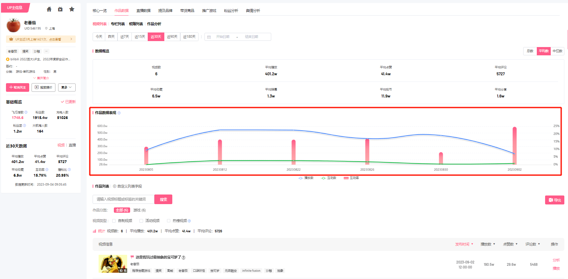The height and width of the screenshot is (279, 568).
Task: Select the 近90天 time range
Action: pos(172,37)
